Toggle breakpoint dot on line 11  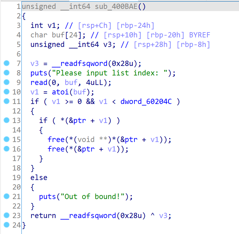[x=6, y=101]
